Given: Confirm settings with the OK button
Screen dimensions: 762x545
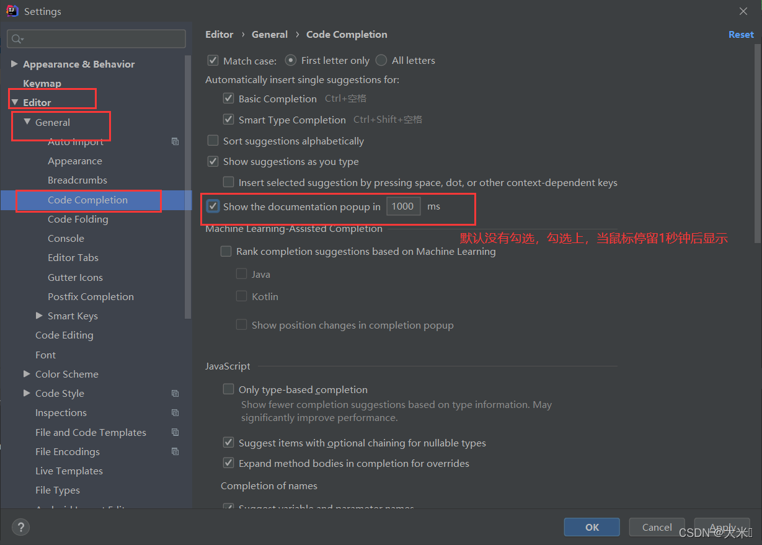Looking at the screenshot, I should pyautogui.click(x=591, y=527).
